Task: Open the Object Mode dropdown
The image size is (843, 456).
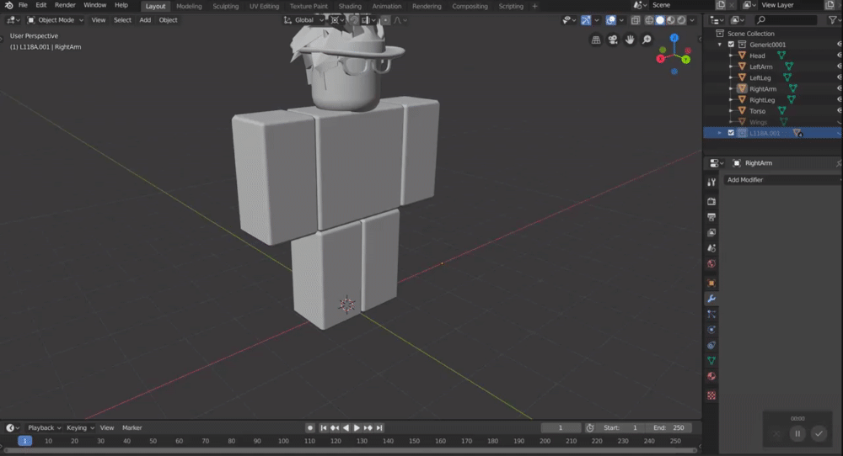Action: (55, 20)
